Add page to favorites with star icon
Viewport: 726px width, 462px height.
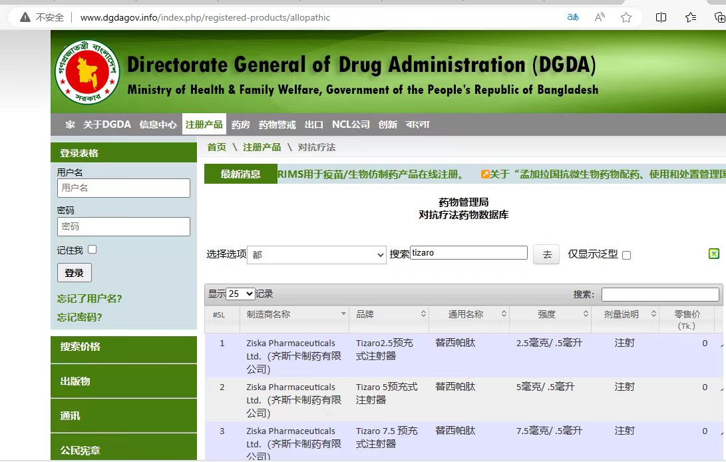(626, 17)
